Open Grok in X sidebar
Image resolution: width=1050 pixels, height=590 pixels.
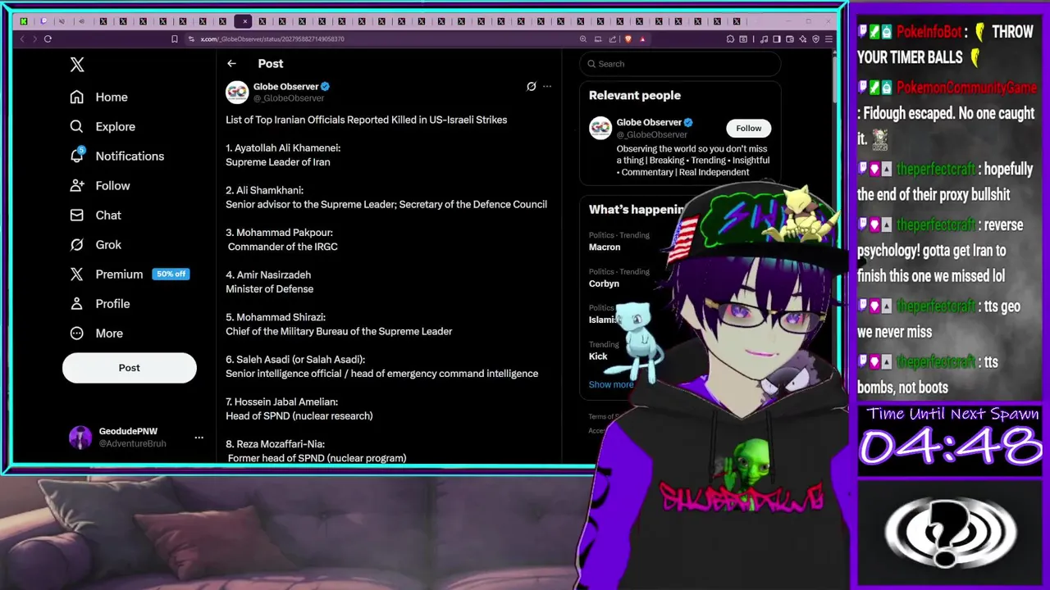pos(95,244)
